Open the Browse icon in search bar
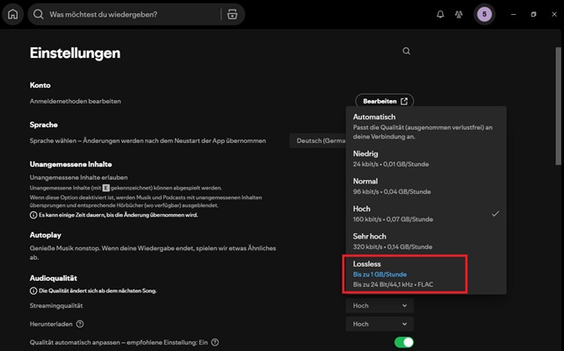The width and height of the screenshot is (564, 351). click(232, 14)
